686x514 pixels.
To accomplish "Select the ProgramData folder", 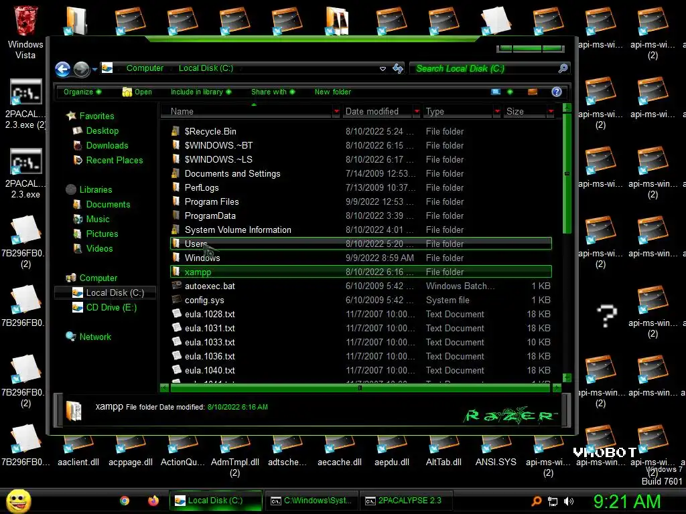I will tap(210, 216).
